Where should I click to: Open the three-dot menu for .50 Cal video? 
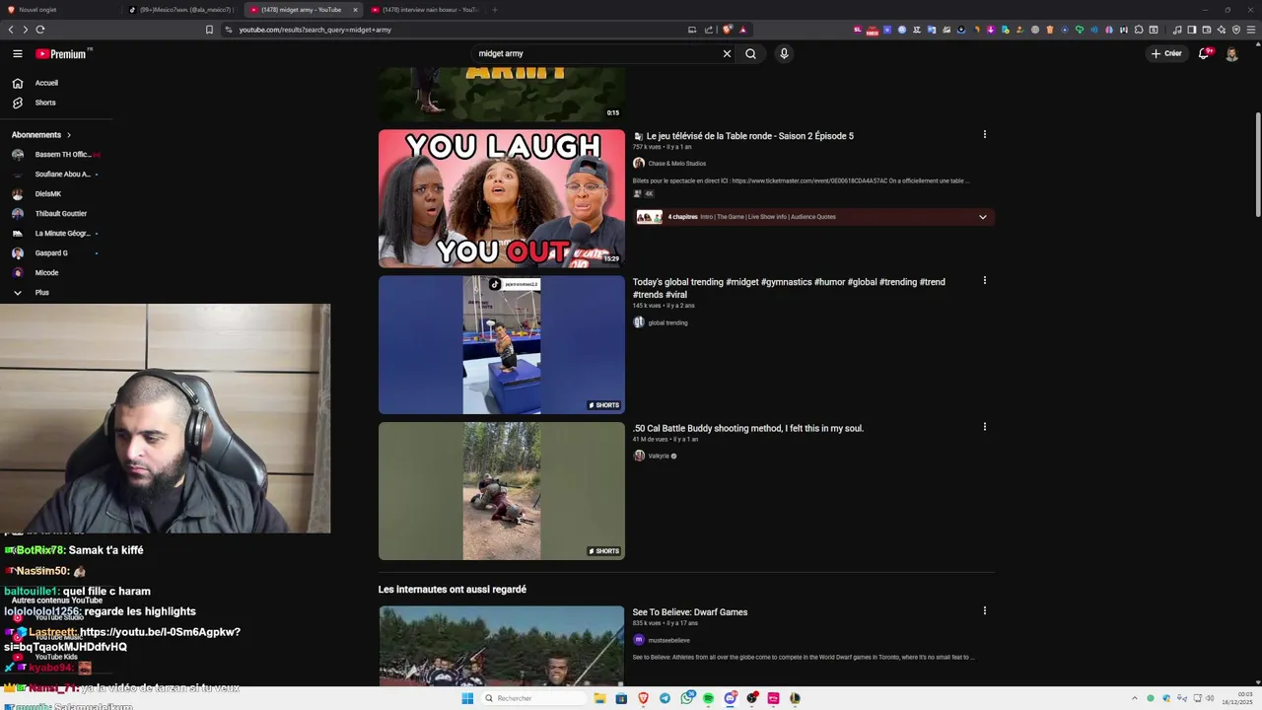pos(984,427)
